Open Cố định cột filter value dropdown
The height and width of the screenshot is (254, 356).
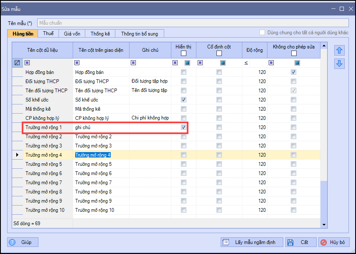click(223, 63)
